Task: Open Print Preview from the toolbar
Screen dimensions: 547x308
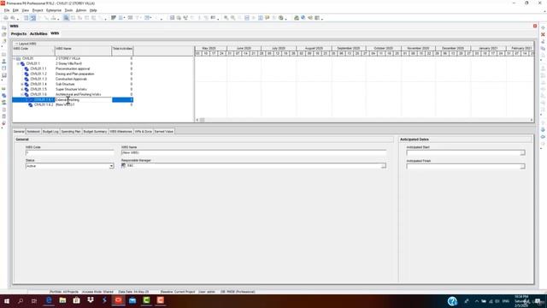Action: 13,18
